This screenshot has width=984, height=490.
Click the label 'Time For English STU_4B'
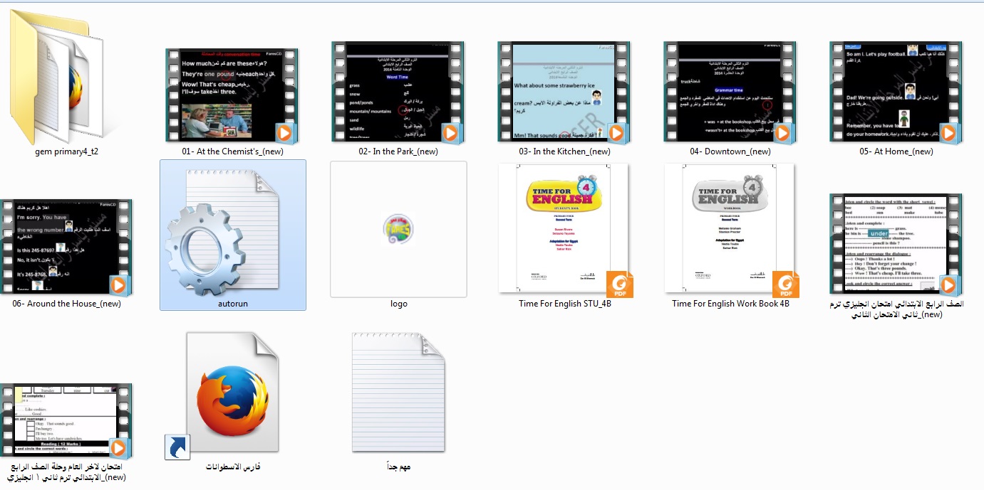(565, 304)
